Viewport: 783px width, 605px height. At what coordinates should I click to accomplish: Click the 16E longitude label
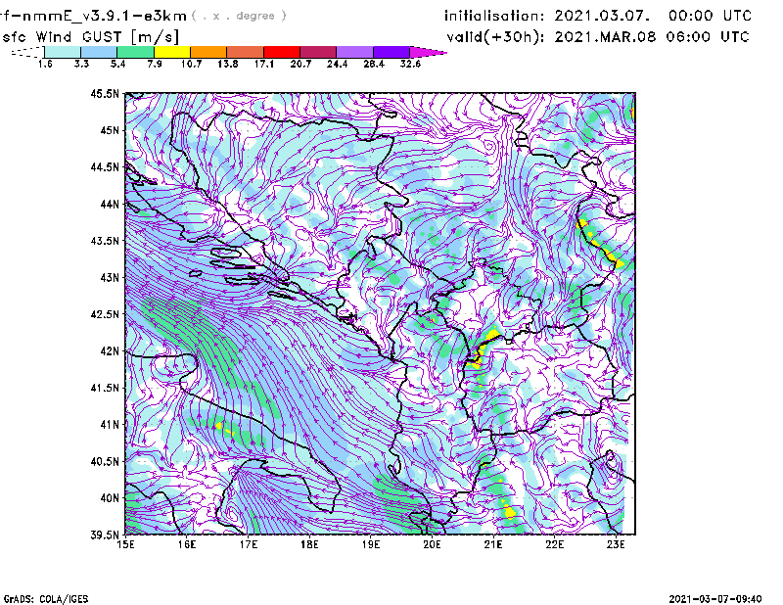coord(187,544)
